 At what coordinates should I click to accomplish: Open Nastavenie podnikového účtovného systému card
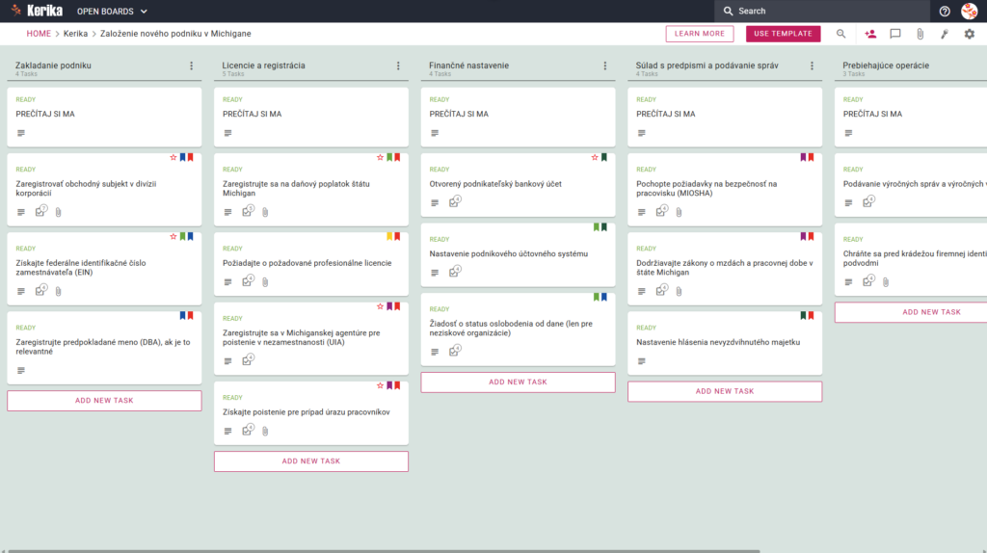coord(518,254)
